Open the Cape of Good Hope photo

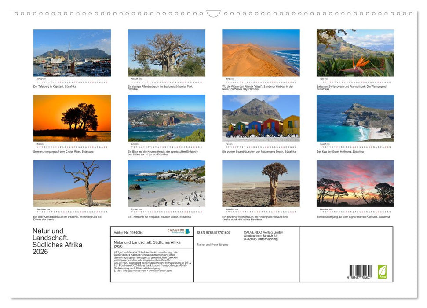coord(355,118)
